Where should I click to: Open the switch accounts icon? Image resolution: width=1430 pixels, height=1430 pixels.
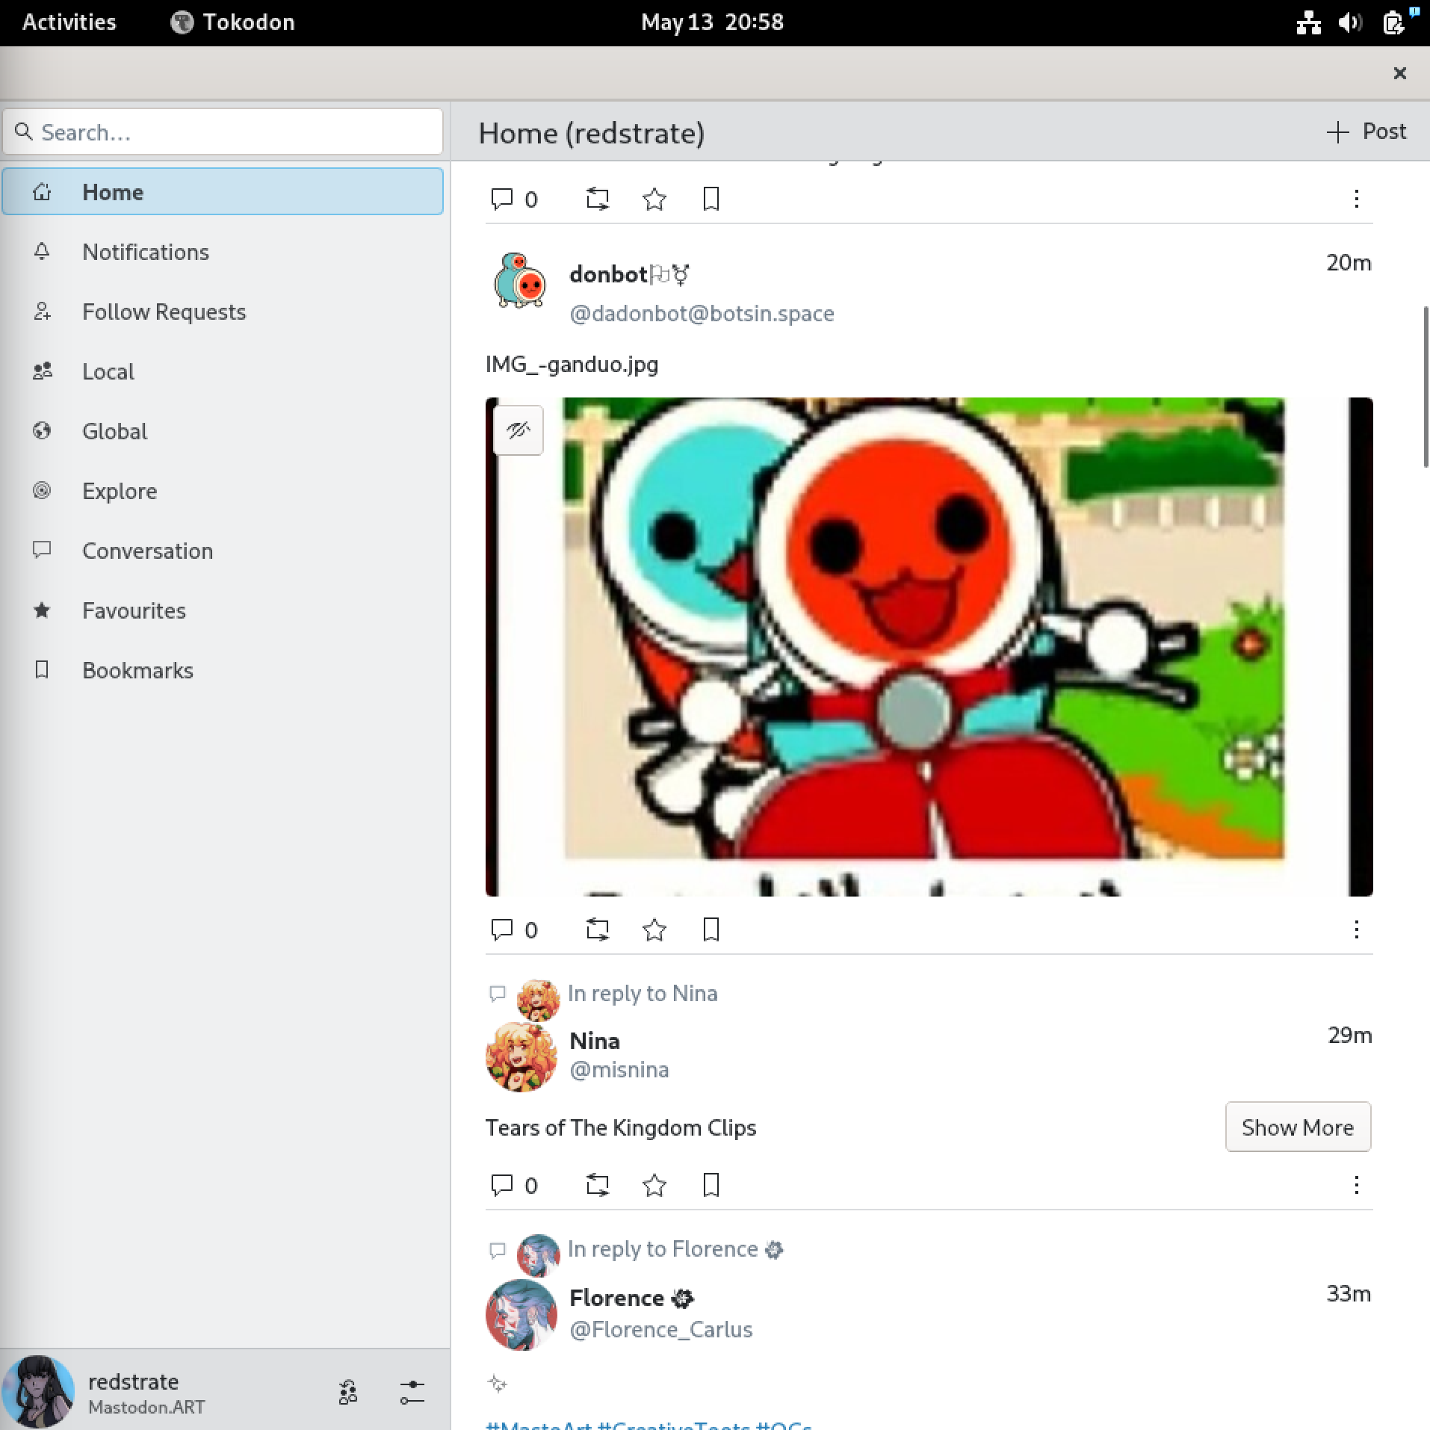(347, 1393)
